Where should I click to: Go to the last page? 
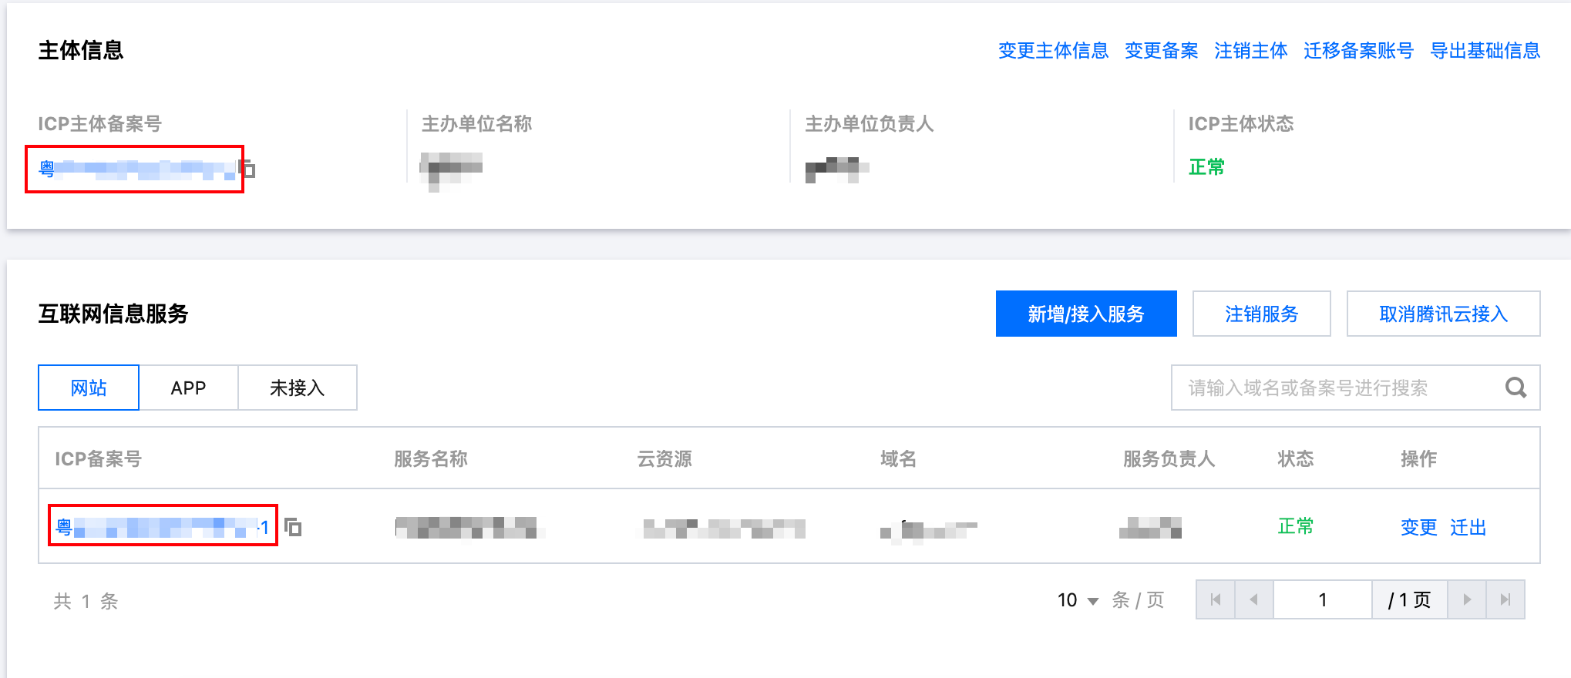pos(1505,599)
